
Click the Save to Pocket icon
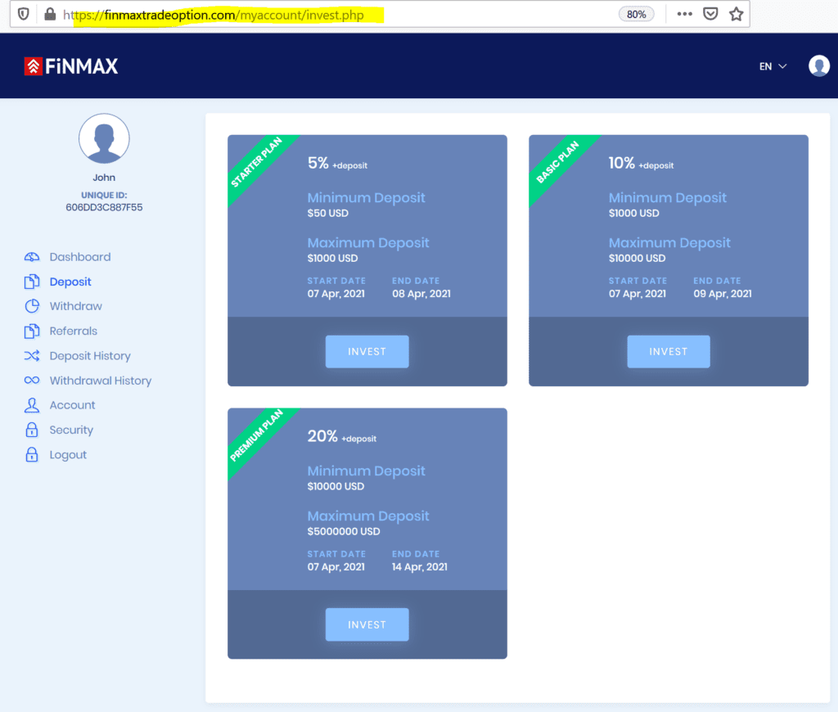pos(710,14)
